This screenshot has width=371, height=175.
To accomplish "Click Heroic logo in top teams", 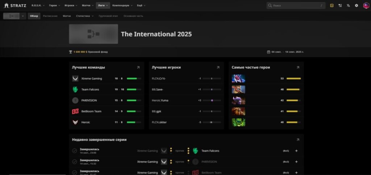I will coord(75,122).
